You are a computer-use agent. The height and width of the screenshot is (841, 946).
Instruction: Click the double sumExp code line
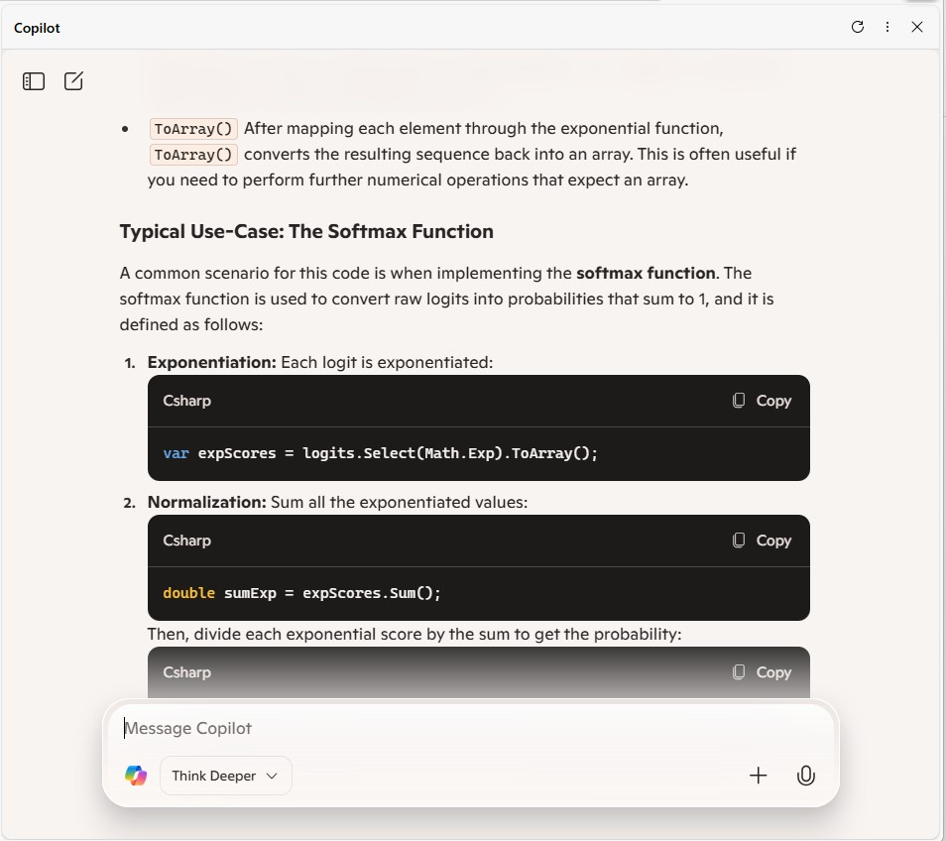301,593
